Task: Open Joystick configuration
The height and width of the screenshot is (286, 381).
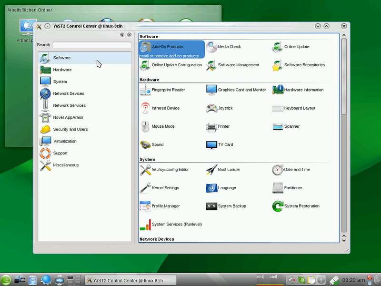Action: [220, 108]
